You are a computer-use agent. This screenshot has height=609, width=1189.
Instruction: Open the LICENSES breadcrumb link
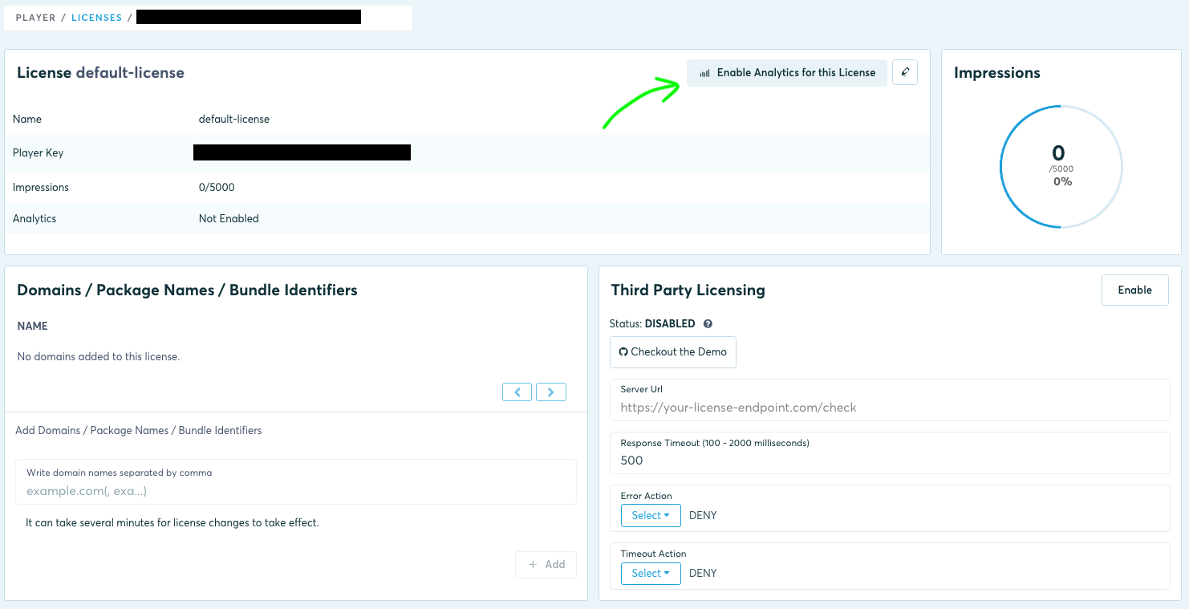tap(96, 18)
